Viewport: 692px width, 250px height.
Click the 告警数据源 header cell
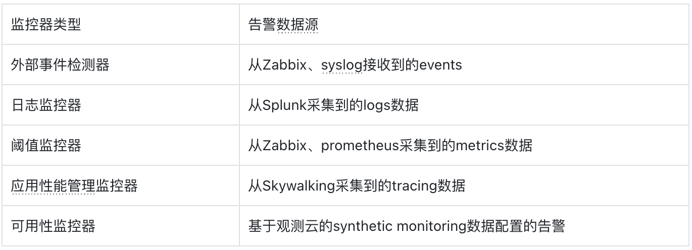[x=465, y=25]
